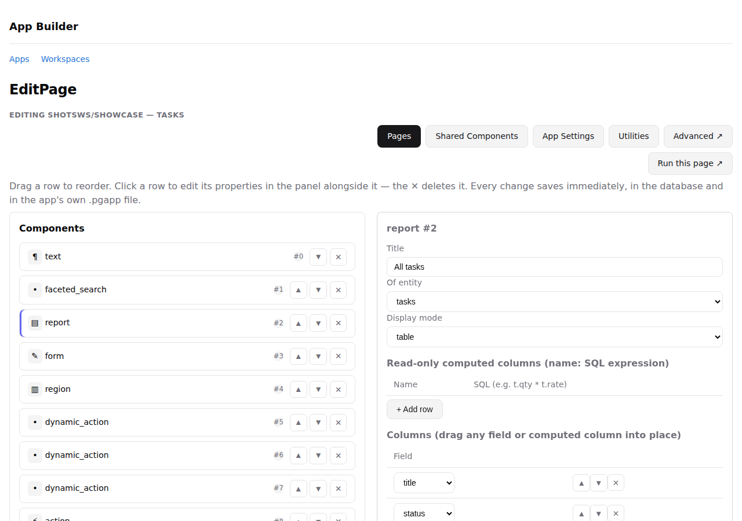The image size is (742, 521).
Task: Switch to Shared Components tab
Action: 477,136
